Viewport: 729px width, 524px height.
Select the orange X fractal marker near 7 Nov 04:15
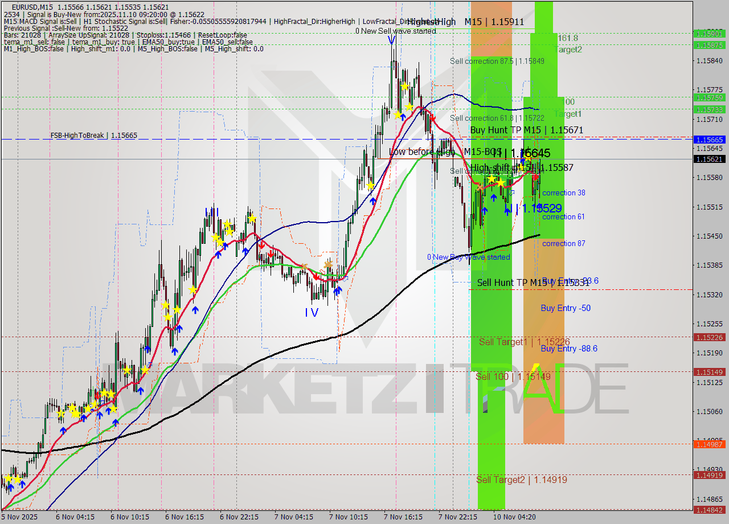pos(304,266)
